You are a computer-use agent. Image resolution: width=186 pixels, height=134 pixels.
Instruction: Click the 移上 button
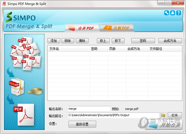pyautogui.click(x=103, y=41)
